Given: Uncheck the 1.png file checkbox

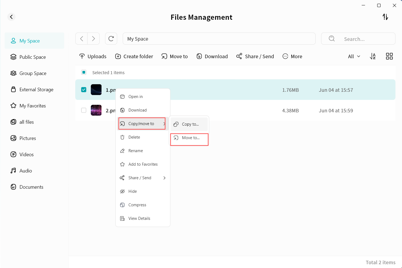Looking at the screenshot, I should click(x=84, y=90).
